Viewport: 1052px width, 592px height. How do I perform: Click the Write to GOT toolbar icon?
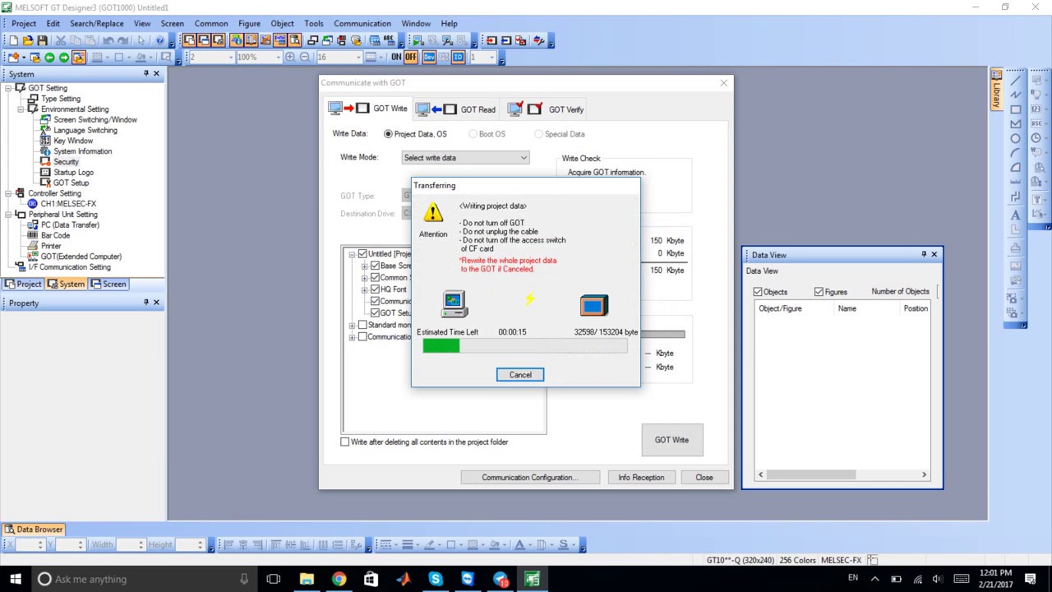tap(491, 40)
